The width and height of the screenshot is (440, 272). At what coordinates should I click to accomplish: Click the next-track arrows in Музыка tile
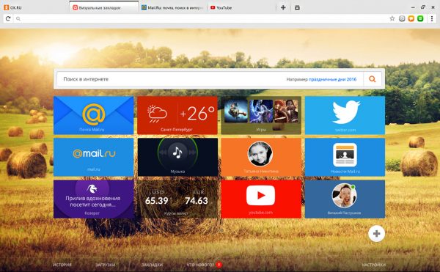tap(192, 152)
